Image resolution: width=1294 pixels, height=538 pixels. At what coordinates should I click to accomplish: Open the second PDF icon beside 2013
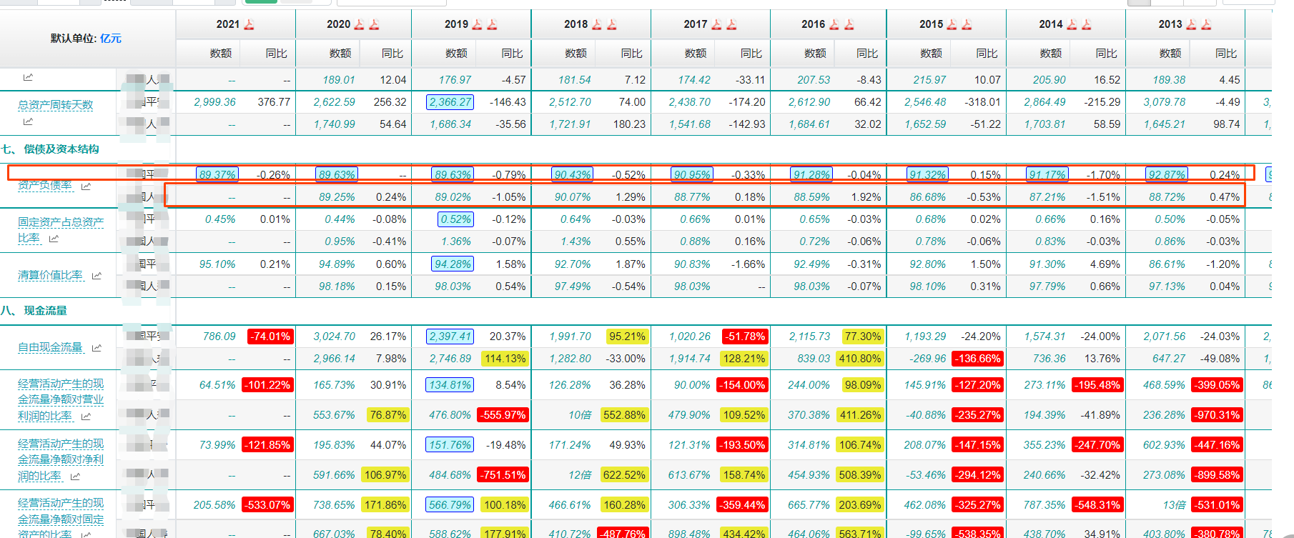1206,24
